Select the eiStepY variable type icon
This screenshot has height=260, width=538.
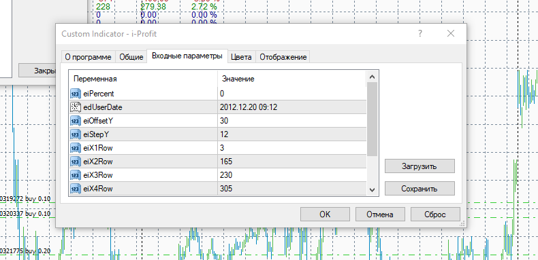pyautogui.click(x=76, y=134)
